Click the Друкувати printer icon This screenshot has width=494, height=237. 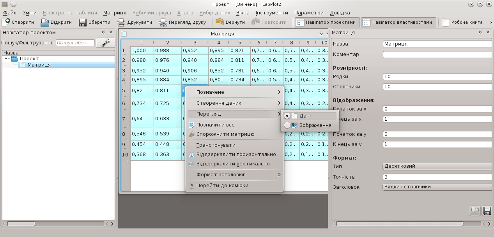coord(121,23)
